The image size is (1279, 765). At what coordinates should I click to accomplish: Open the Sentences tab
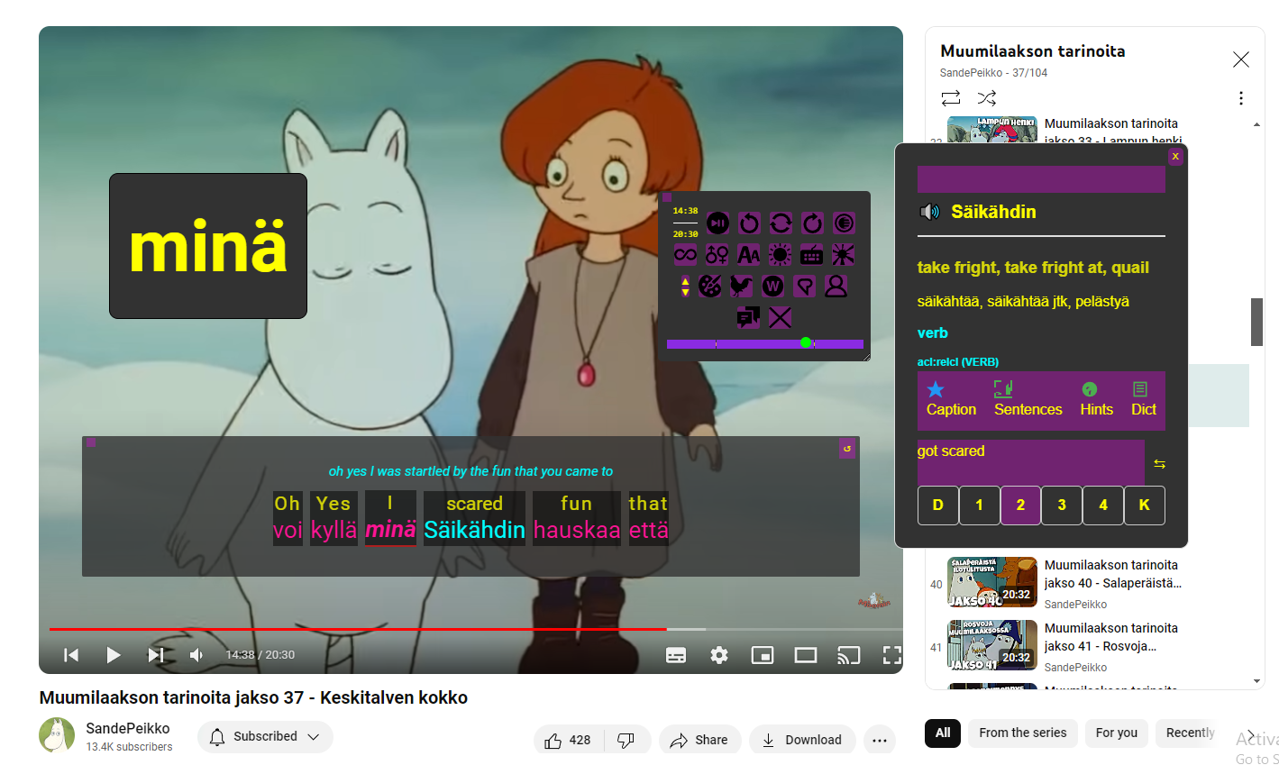1028,399
